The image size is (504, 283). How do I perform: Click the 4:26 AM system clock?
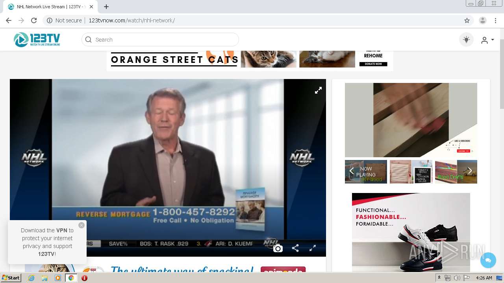click(484, 278)
